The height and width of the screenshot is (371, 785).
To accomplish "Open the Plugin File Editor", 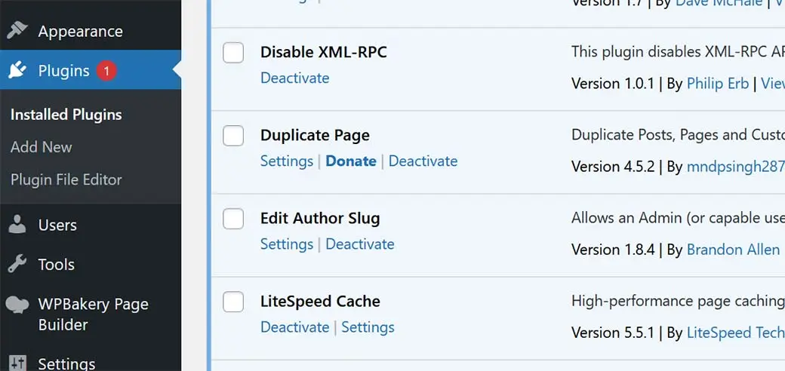I will pyautogui.click(x=66, y=179).
